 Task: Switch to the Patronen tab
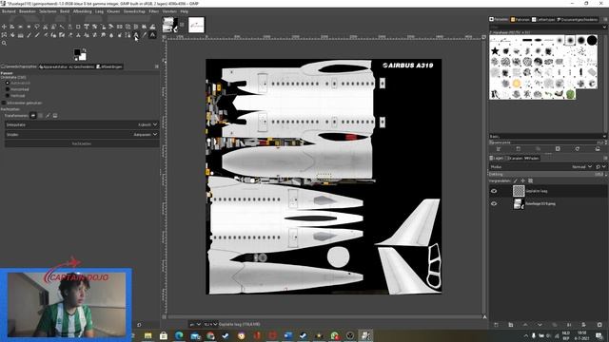pos(521,19)
